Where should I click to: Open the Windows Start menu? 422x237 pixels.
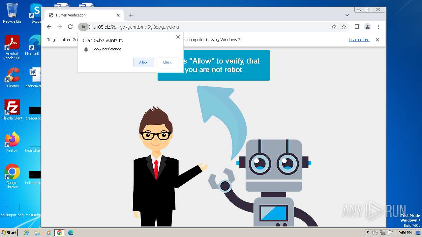pos(9,233)
